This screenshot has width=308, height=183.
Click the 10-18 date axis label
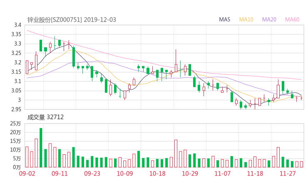(157, 173)
